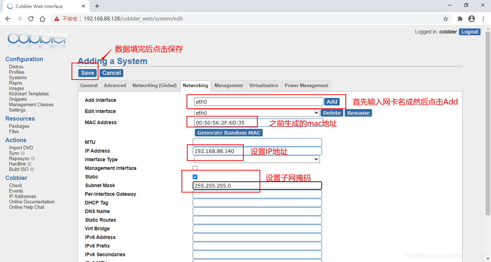Close the Cobbler Web Interface tab
This screenshot has width=491, height=262.
click(x=83, y=6)
